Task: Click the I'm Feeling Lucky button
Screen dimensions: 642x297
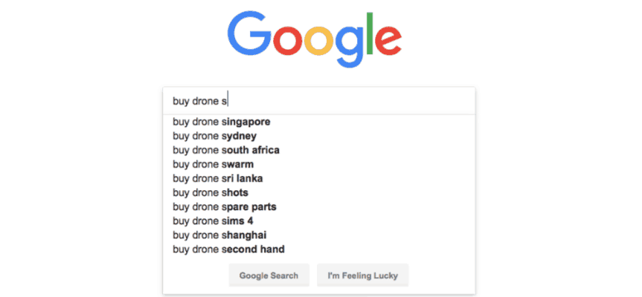Action: [x=362, y=275]
